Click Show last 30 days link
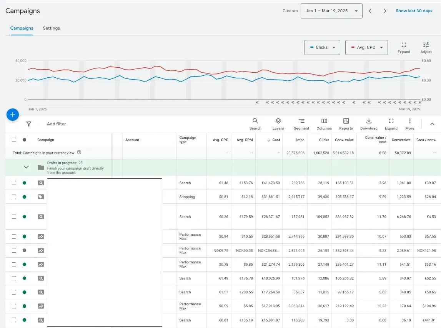Image resolution: width=441 pixels, height=328 pixels. point(414,11)
